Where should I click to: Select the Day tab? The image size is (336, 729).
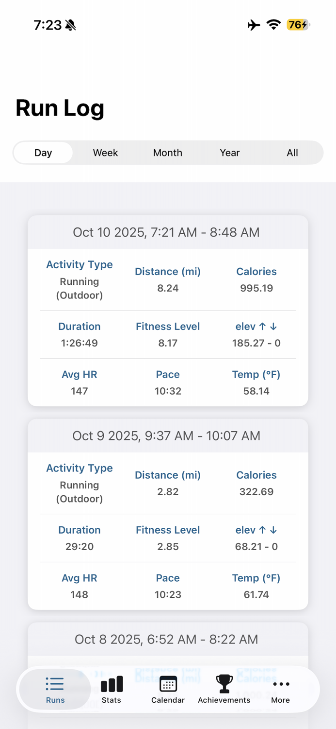tap(43, 153)
